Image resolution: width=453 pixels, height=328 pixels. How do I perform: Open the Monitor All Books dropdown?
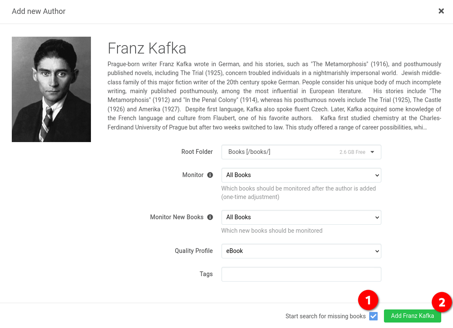301,175
